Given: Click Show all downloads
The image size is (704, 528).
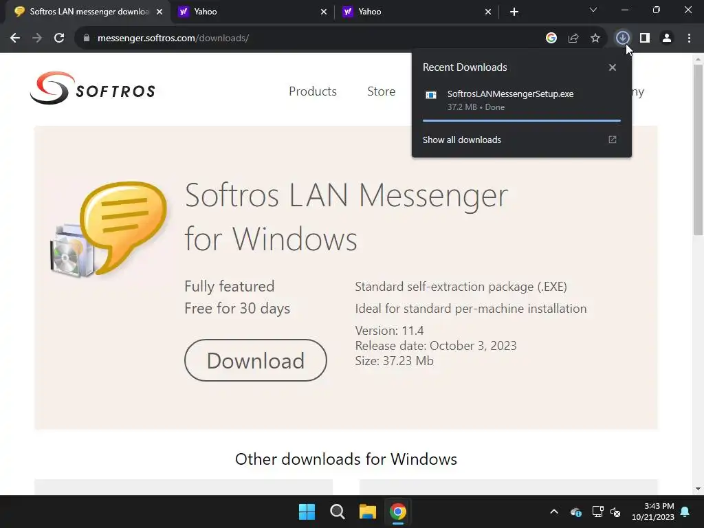Looking at the screenshot, I should point(461,140).
